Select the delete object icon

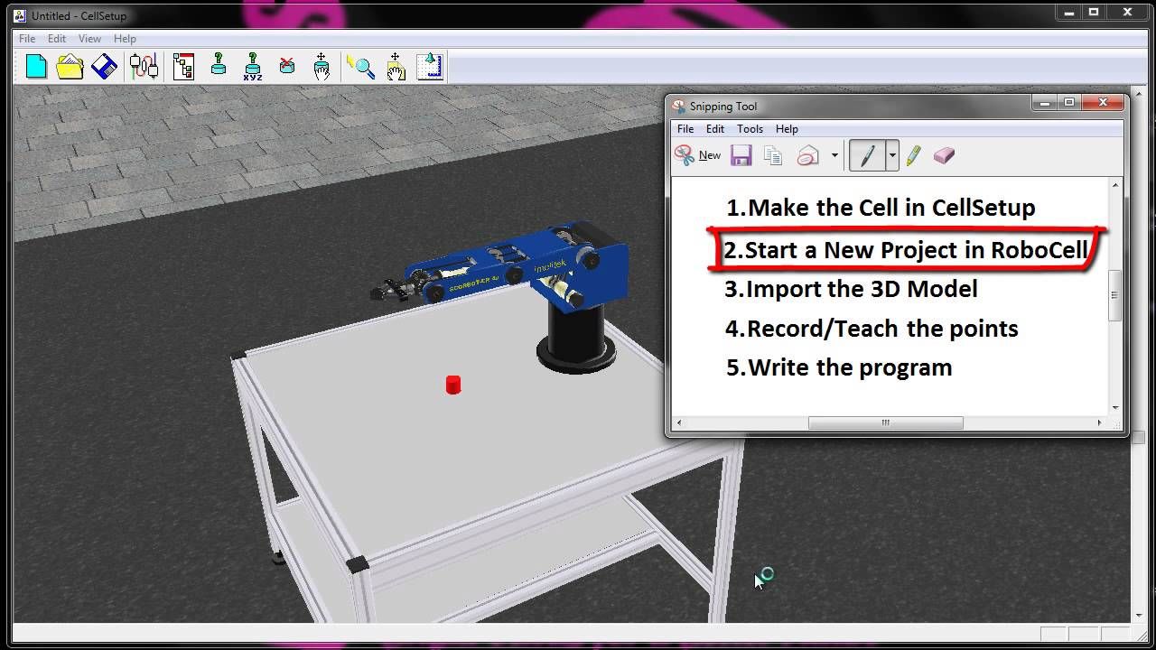tap(288, 66)
